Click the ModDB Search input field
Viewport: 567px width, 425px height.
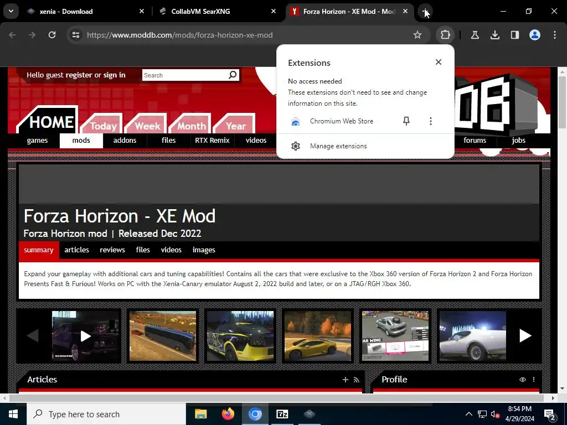(185, 75)
